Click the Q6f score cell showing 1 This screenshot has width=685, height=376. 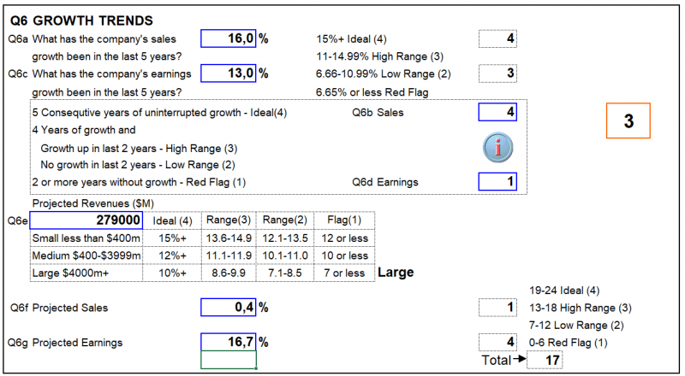[x=497, y=308]
